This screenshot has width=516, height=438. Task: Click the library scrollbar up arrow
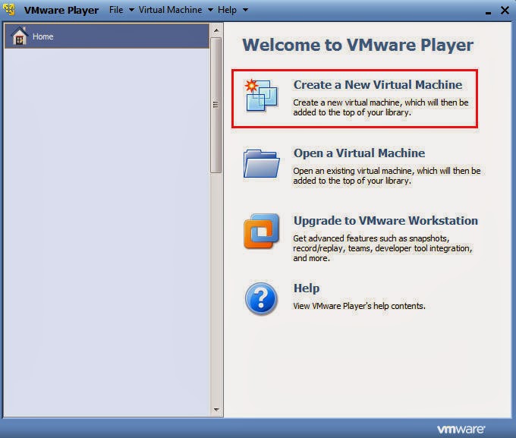coord(216,30)
